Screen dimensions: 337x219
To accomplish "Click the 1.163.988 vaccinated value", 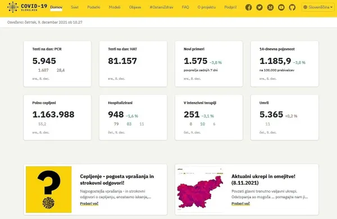I will (x=53, y=115).
